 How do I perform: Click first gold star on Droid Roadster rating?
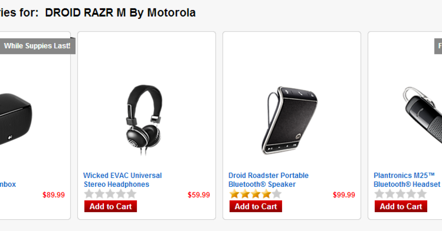tap(235, 194)
